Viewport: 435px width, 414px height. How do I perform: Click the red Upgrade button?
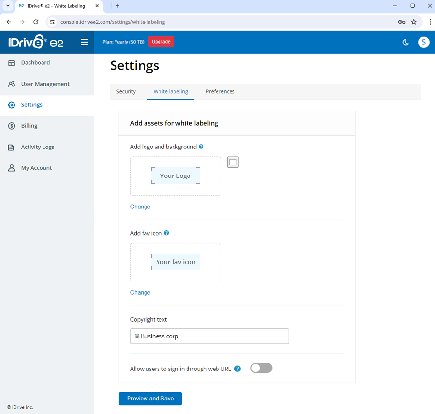(161, 42)
